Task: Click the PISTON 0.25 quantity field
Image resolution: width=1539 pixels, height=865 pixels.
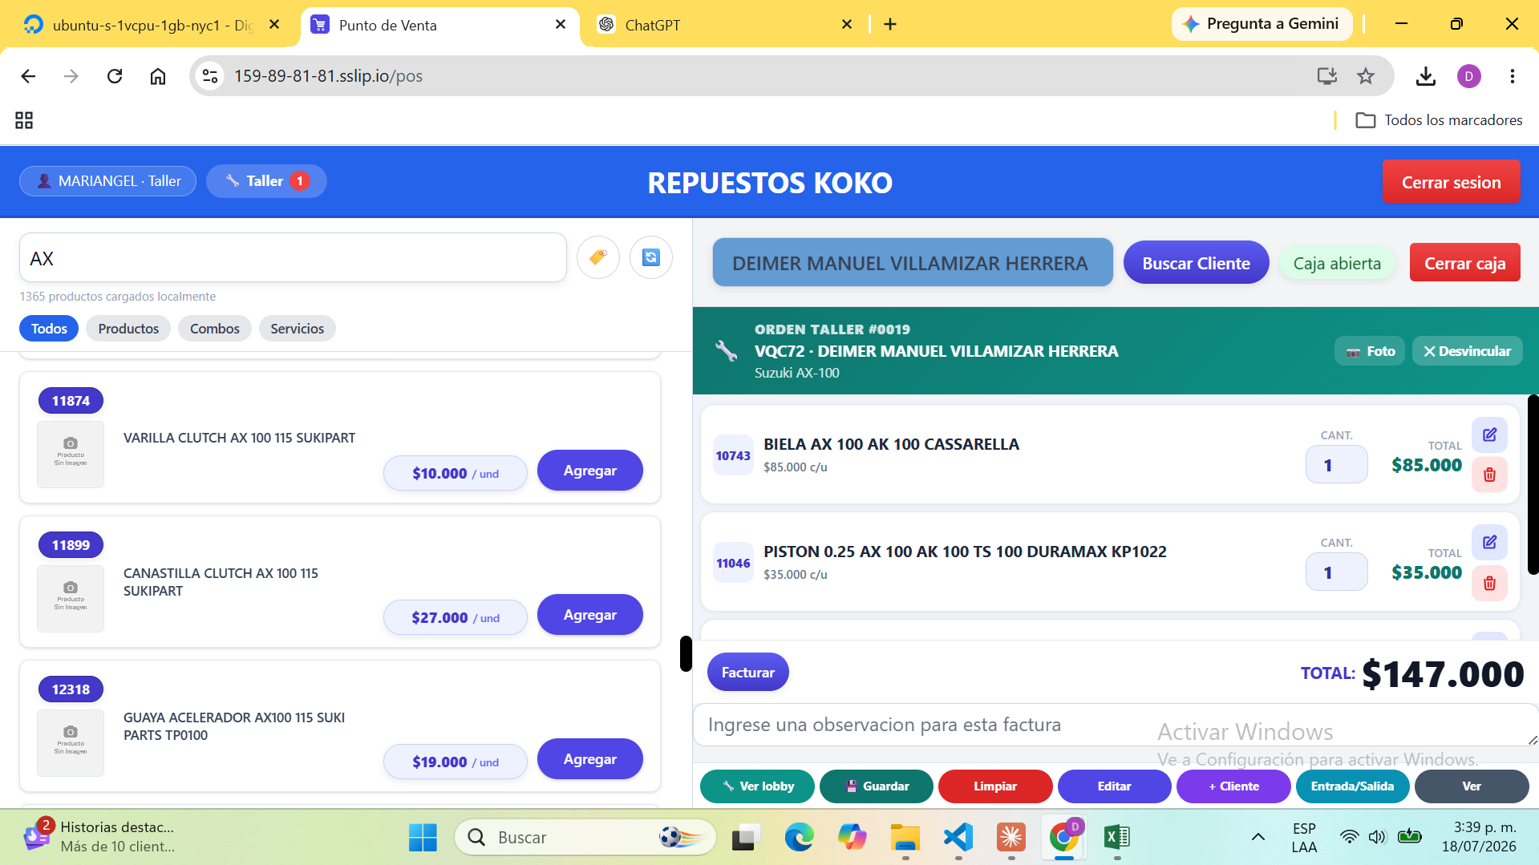Action: pyautogui.click(x=1336, y=572)
